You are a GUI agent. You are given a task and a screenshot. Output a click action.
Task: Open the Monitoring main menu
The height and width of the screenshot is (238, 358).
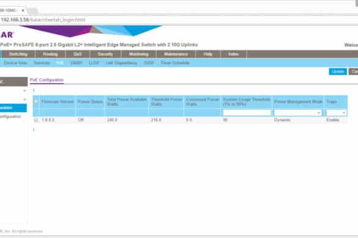point(138,54)
